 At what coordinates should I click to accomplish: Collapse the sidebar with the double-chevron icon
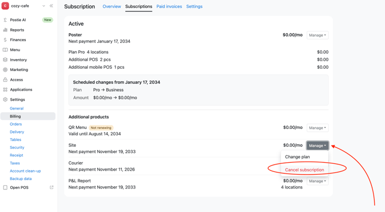(x=51, y=6)
